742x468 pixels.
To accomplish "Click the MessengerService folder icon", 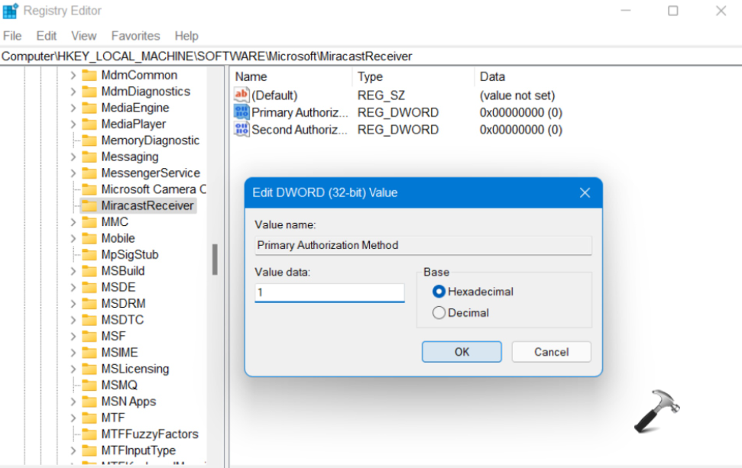I will 89,173.
